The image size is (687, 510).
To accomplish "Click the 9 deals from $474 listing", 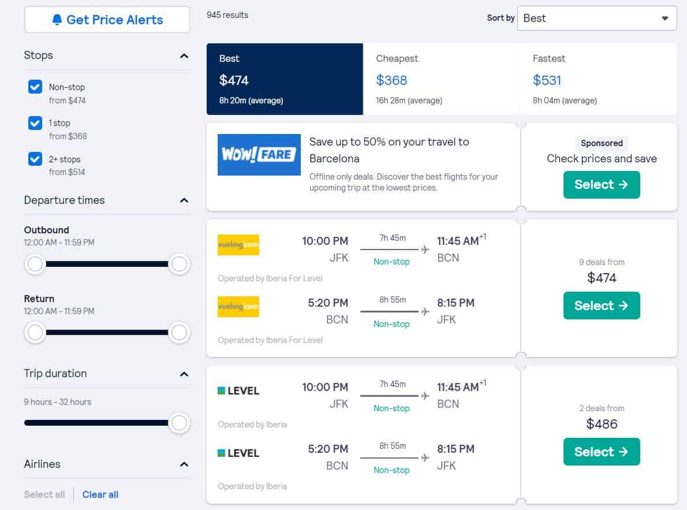I will pos(602,271).
